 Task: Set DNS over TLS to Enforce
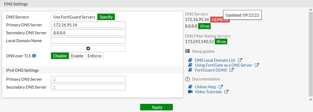click(x=94, y=56)
